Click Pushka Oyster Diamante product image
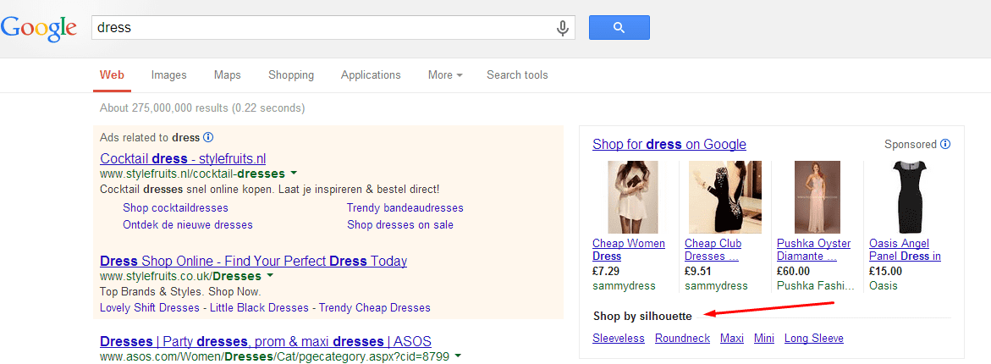Screen dimensions: 991x364 [x=818, y=197]
